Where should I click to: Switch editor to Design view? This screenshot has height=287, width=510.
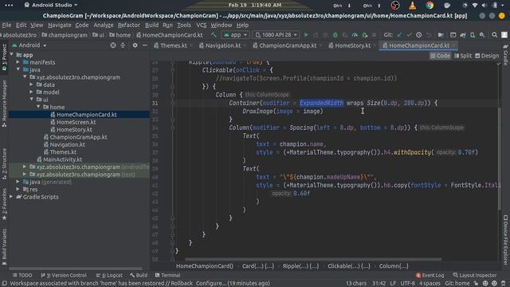click(487, 56)
